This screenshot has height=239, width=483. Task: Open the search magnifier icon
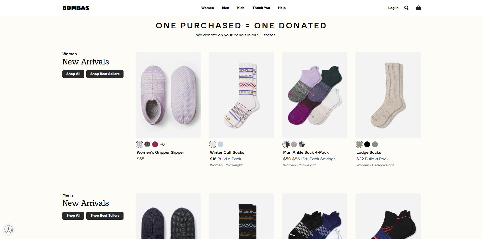(406, 8)
